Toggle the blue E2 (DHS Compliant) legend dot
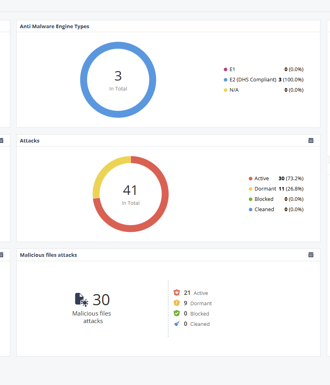Viewport: 330px width, 385px height. [x=225, y=80]
